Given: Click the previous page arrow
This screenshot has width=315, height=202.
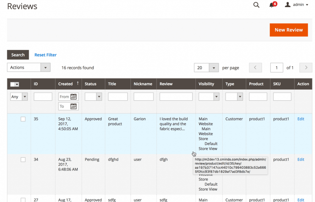Looking at the screenshot, I should tap(255, 67).
